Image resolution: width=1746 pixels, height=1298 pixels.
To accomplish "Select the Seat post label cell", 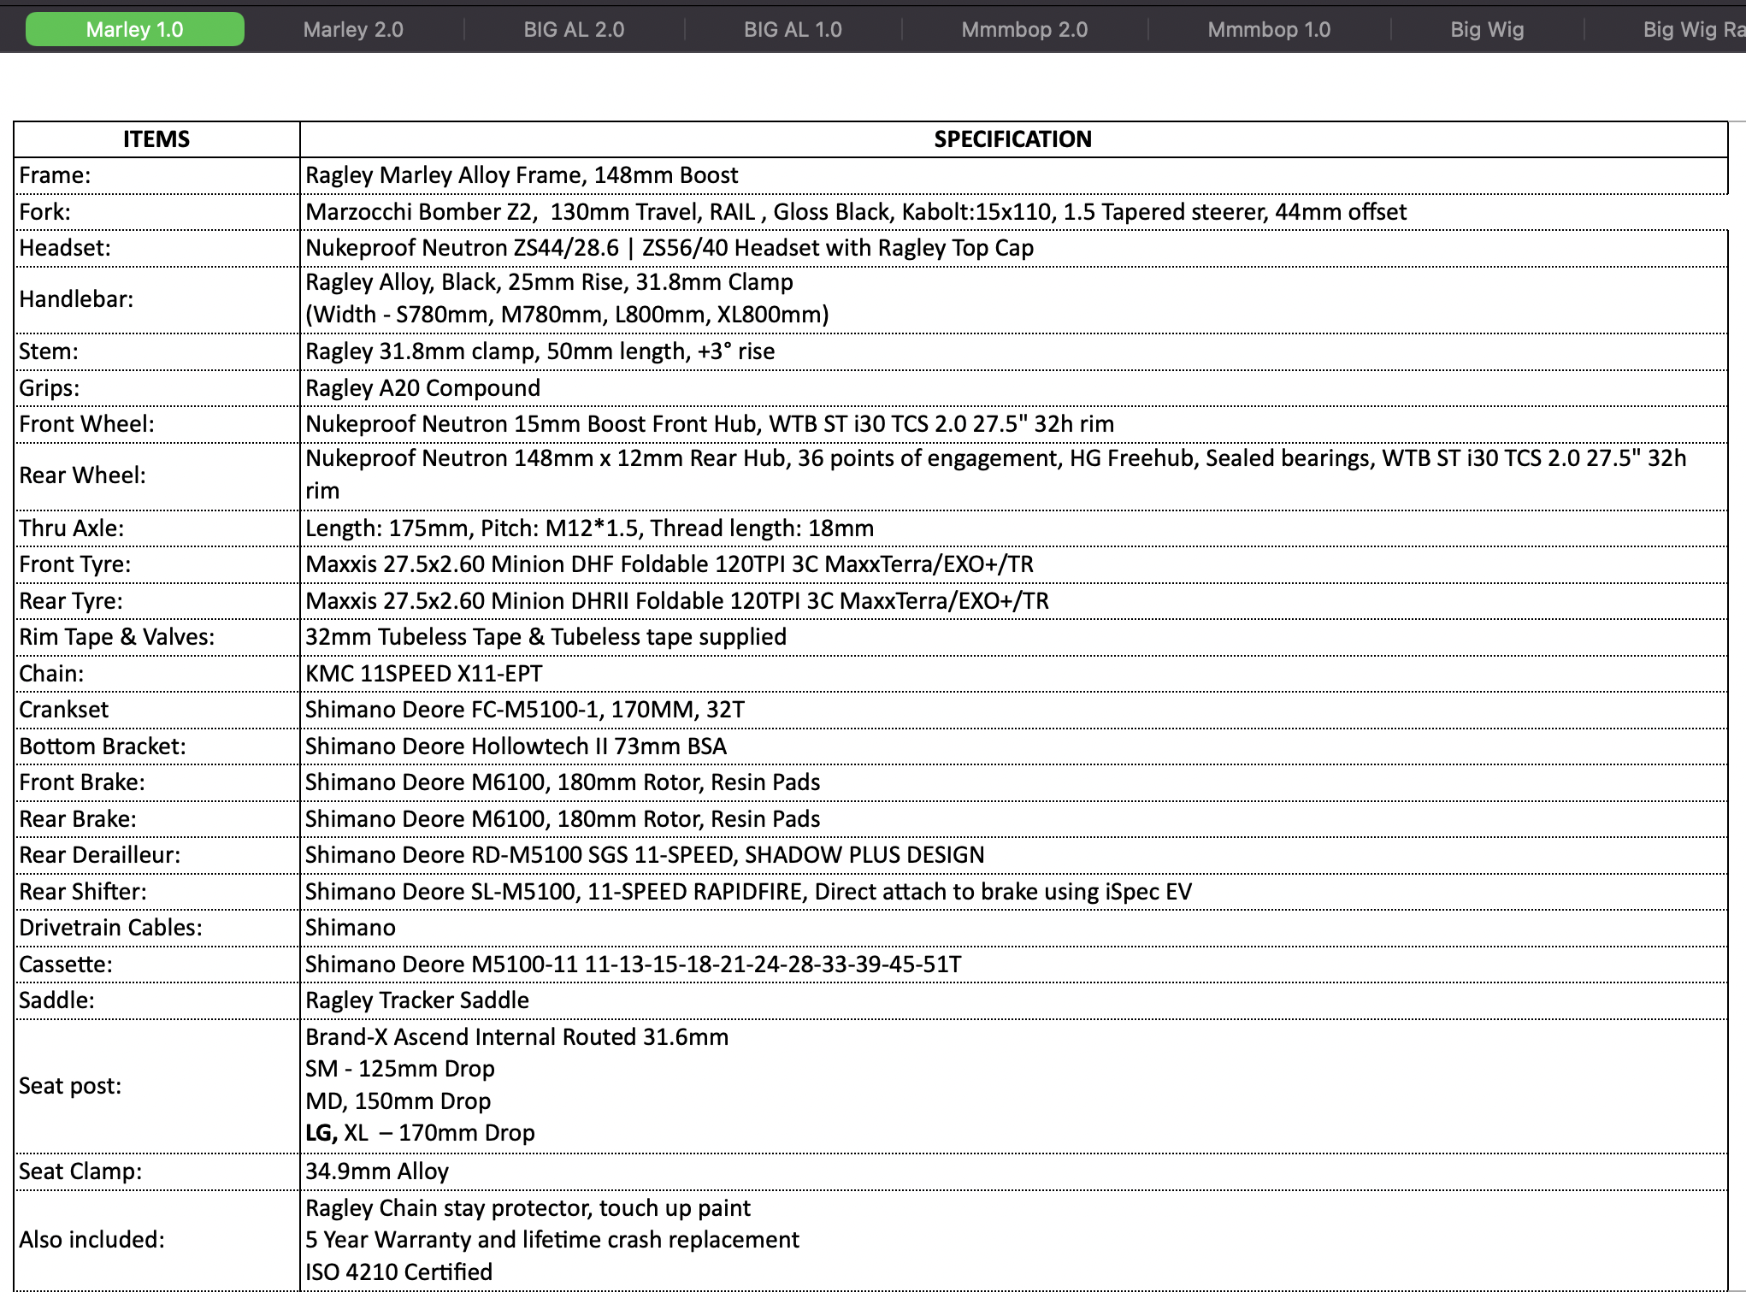I will coord(156,1086).
